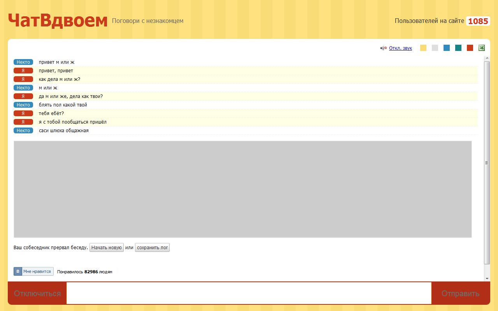This screenshot has width=498, height=311.
Task: Click the message about пол какой твой
Action: point(63,105)
